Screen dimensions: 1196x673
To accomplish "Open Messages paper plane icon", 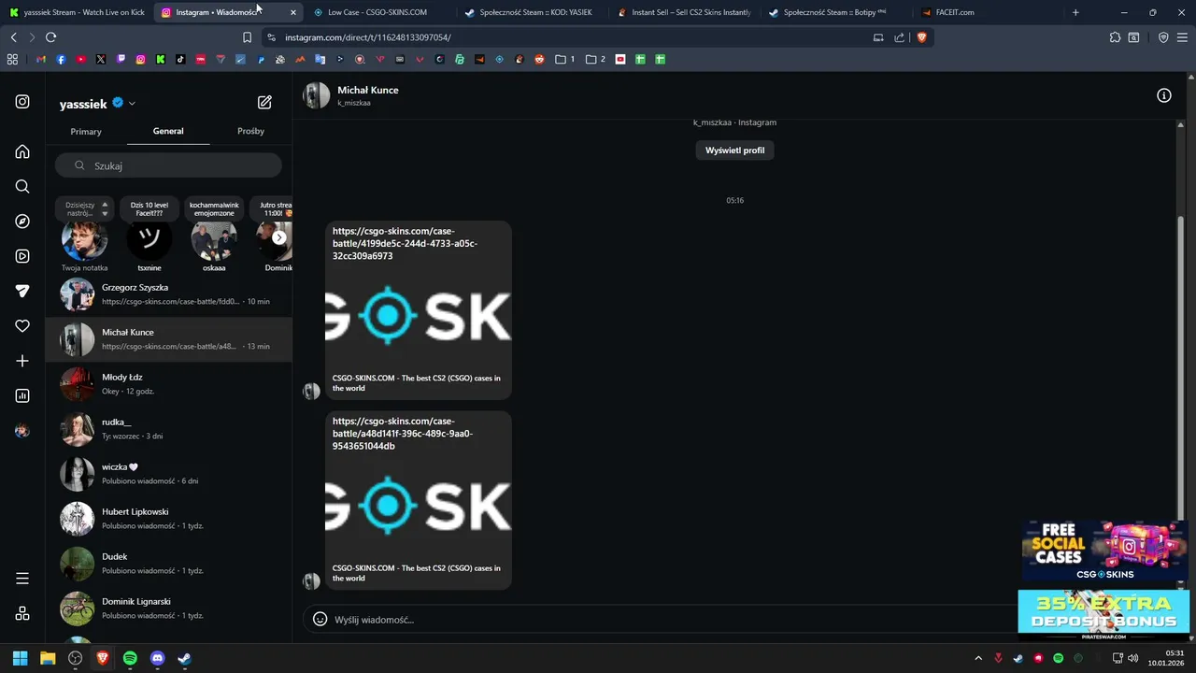I will [22, 291].
